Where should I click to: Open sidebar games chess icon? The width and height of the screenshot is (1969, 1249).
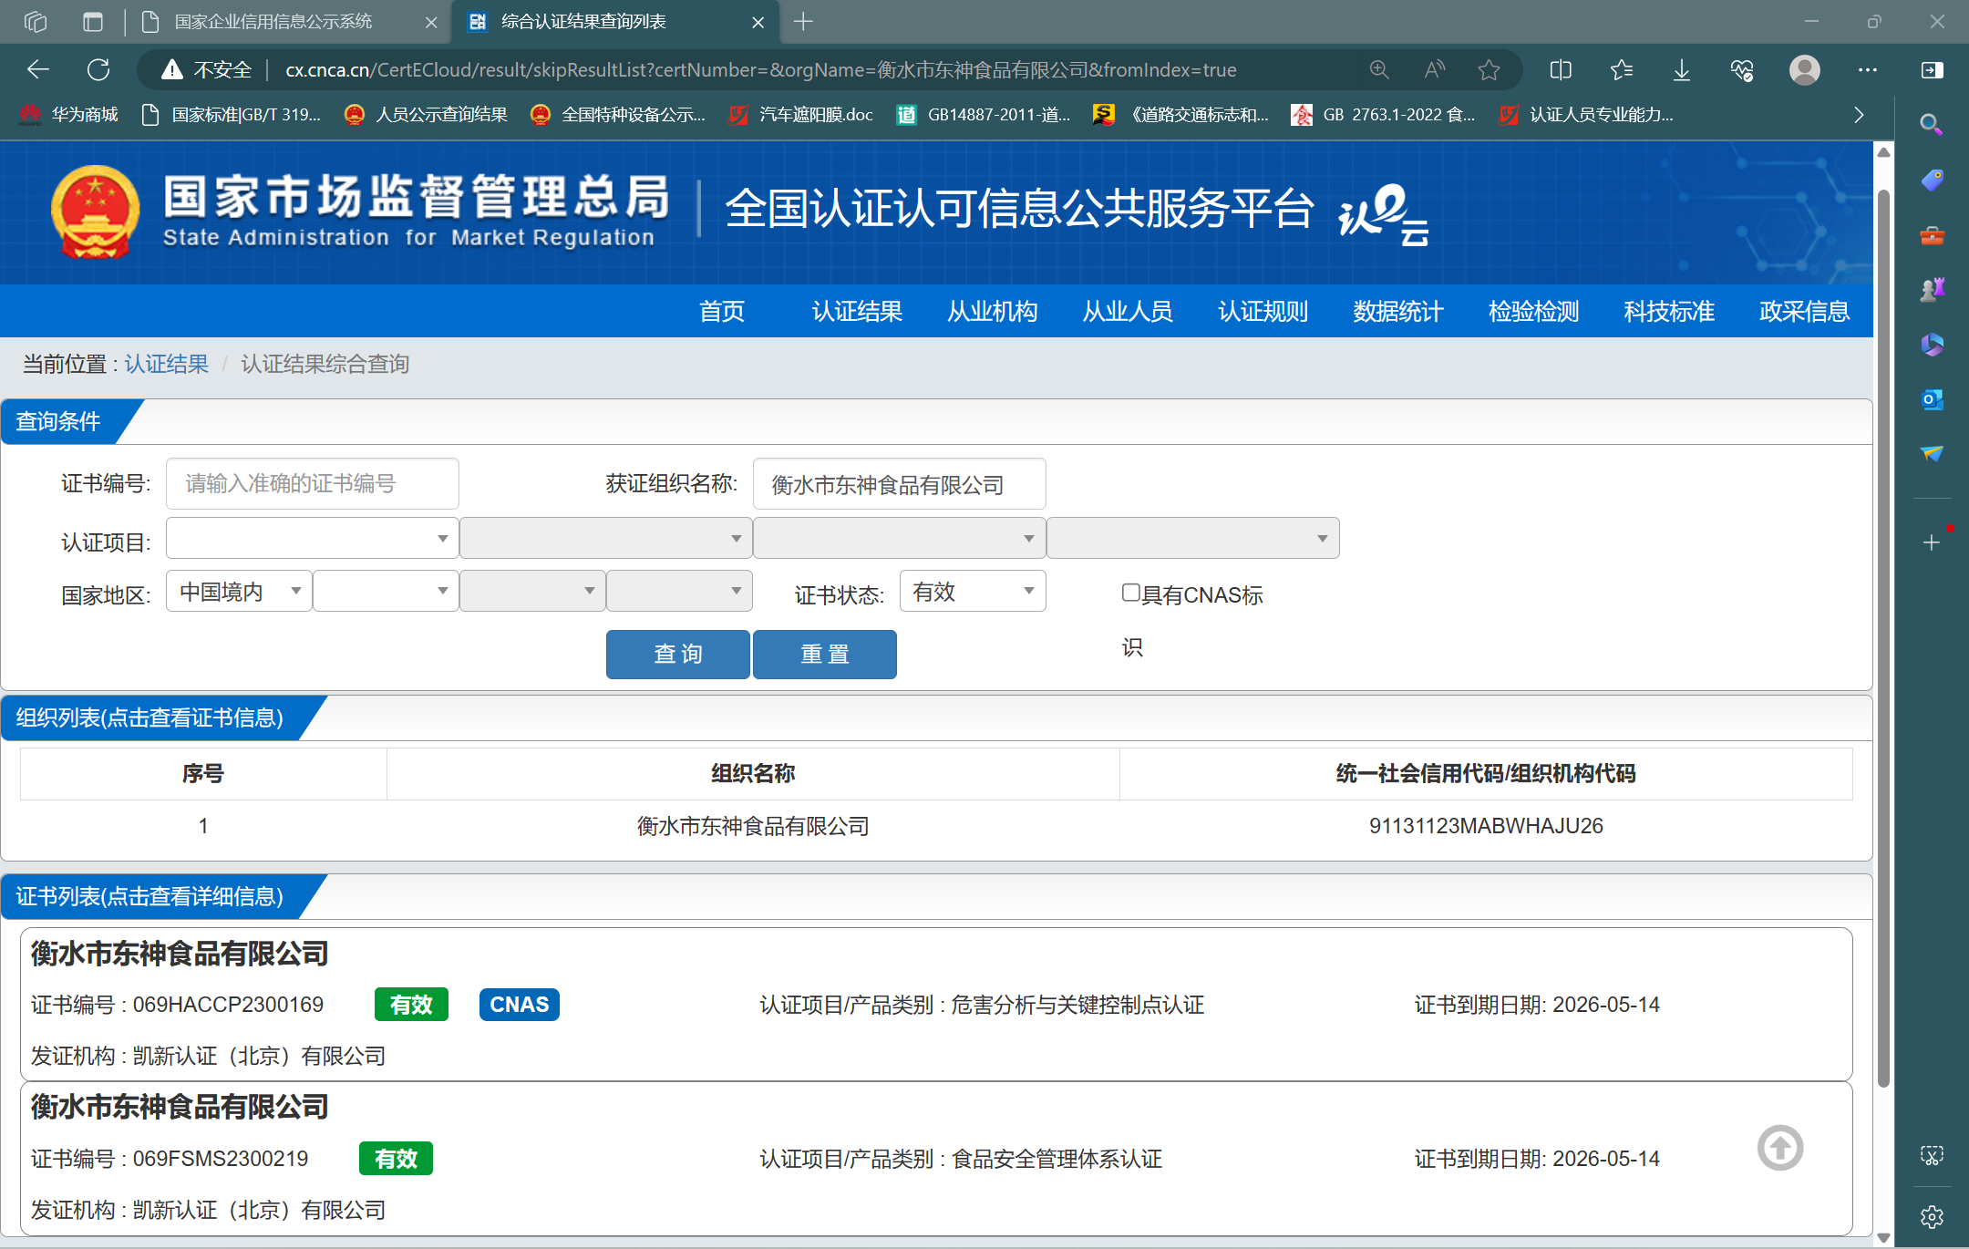[1932, 290]
